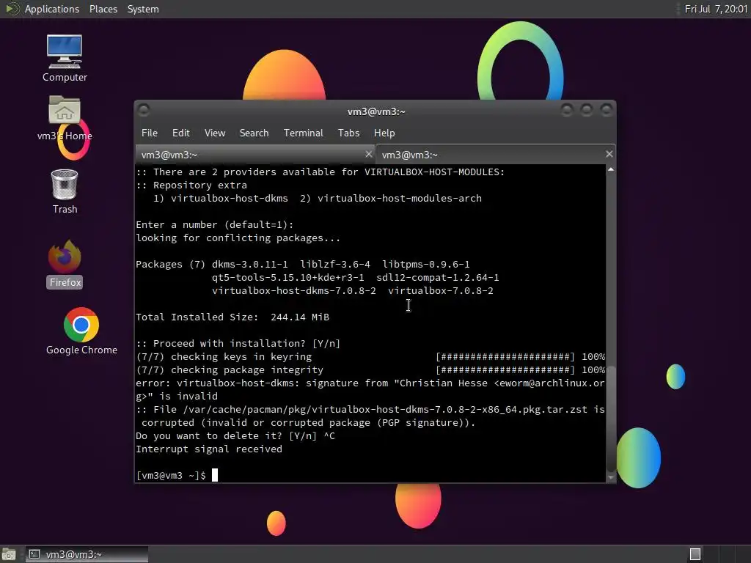Switch to the second vm3@vm3:~ tab
Viewport: 751px width, 563px height.
[495, 155]
